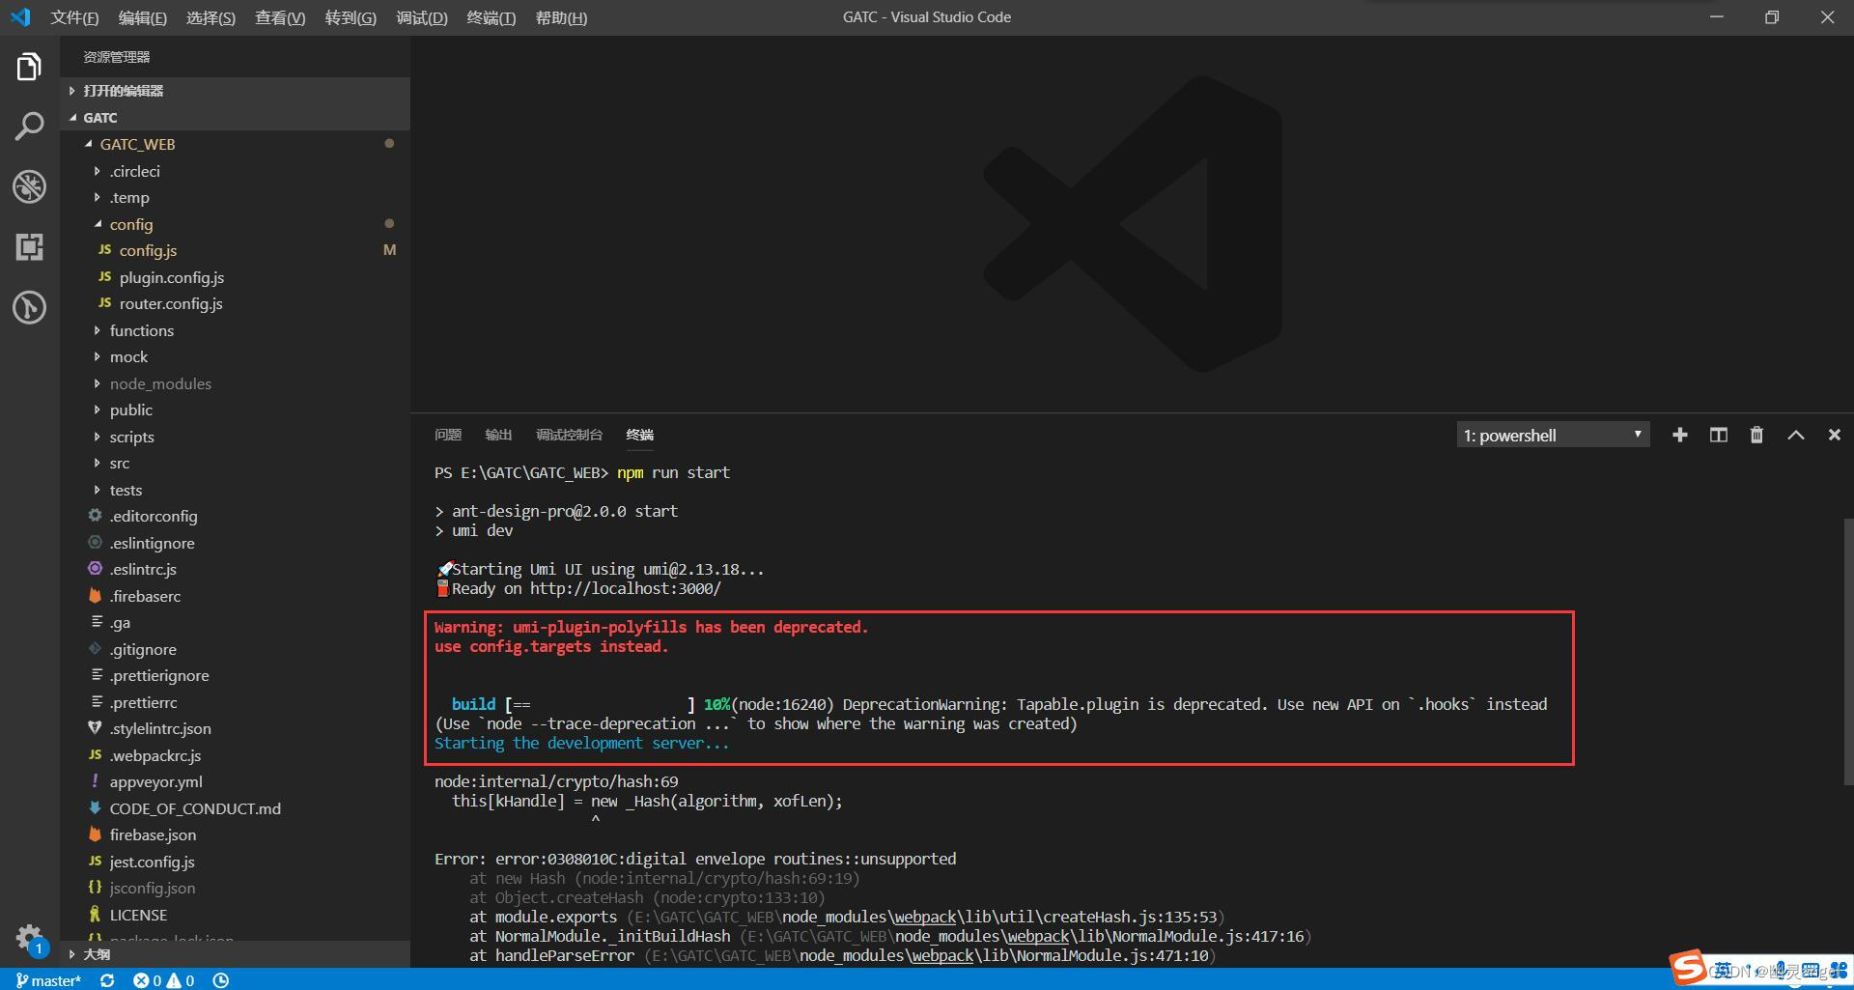
Task: Click the sync icon next to master branch
Action: tap(106, 980)
